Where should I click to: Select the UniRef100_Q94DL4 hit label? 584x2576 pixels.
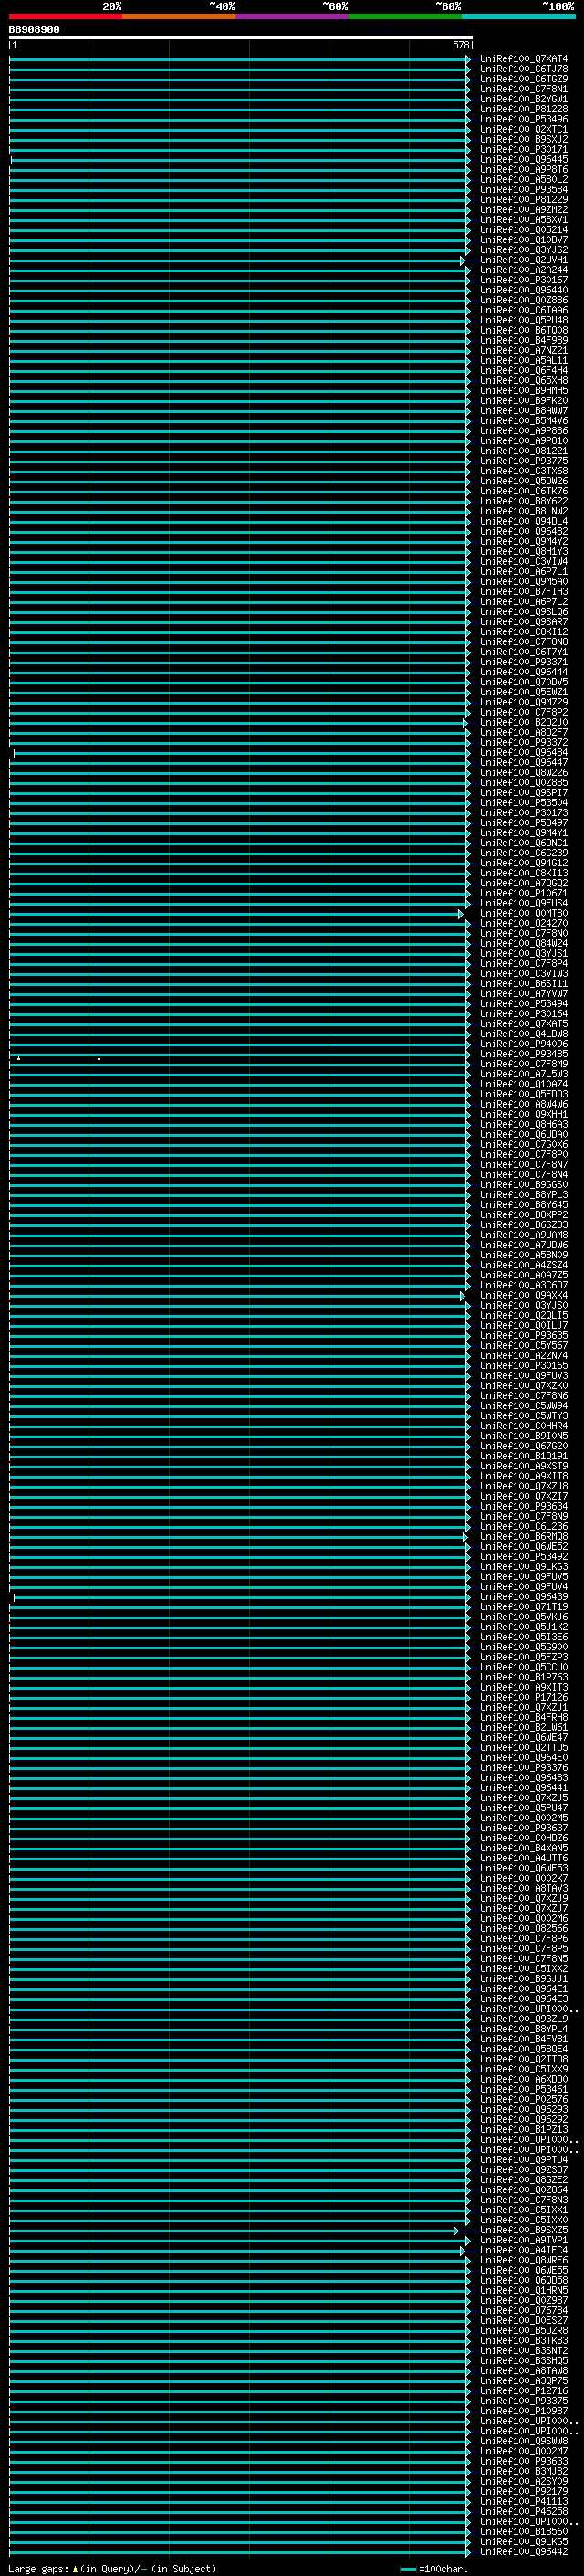tap(524, 521)
